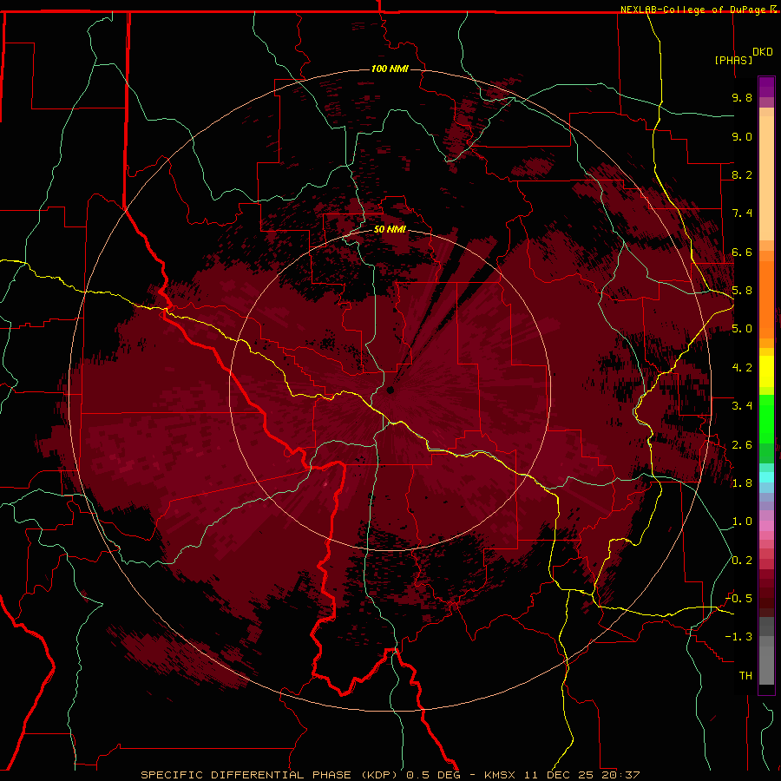Click the 9.8 value on the scale
This screenshot has height=781, width=781.
pos(742,97)
